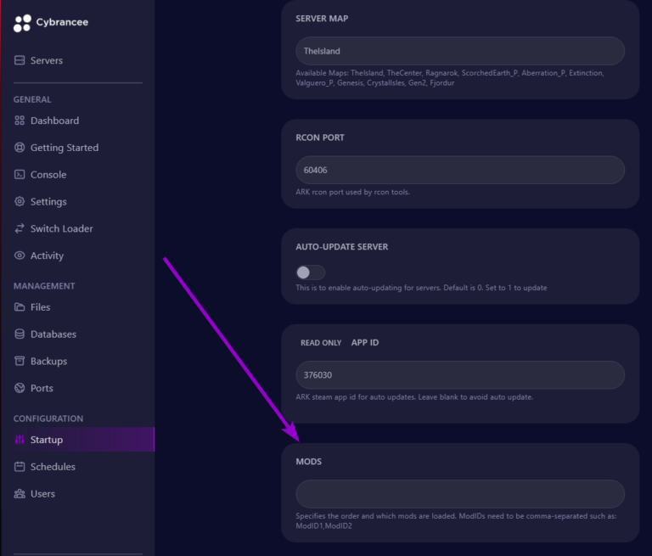Click the RCON PORT heading
The width and height of the screenshot is (652, 556).
pyautogui.click(x=320, y=138)
